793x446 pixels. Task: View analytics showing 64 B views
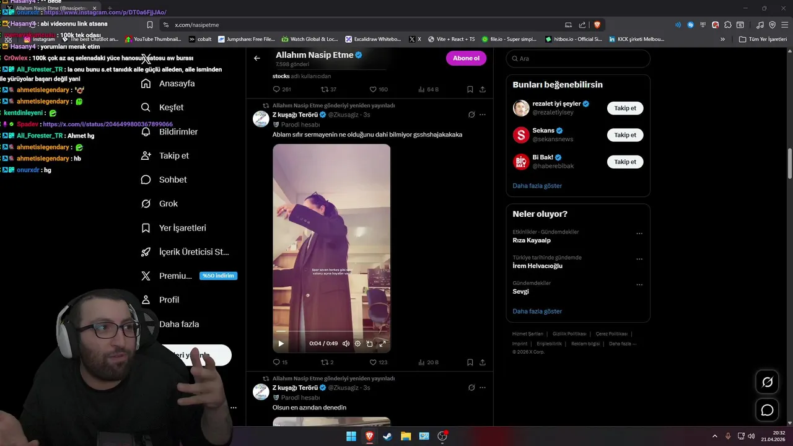point(428,89)
